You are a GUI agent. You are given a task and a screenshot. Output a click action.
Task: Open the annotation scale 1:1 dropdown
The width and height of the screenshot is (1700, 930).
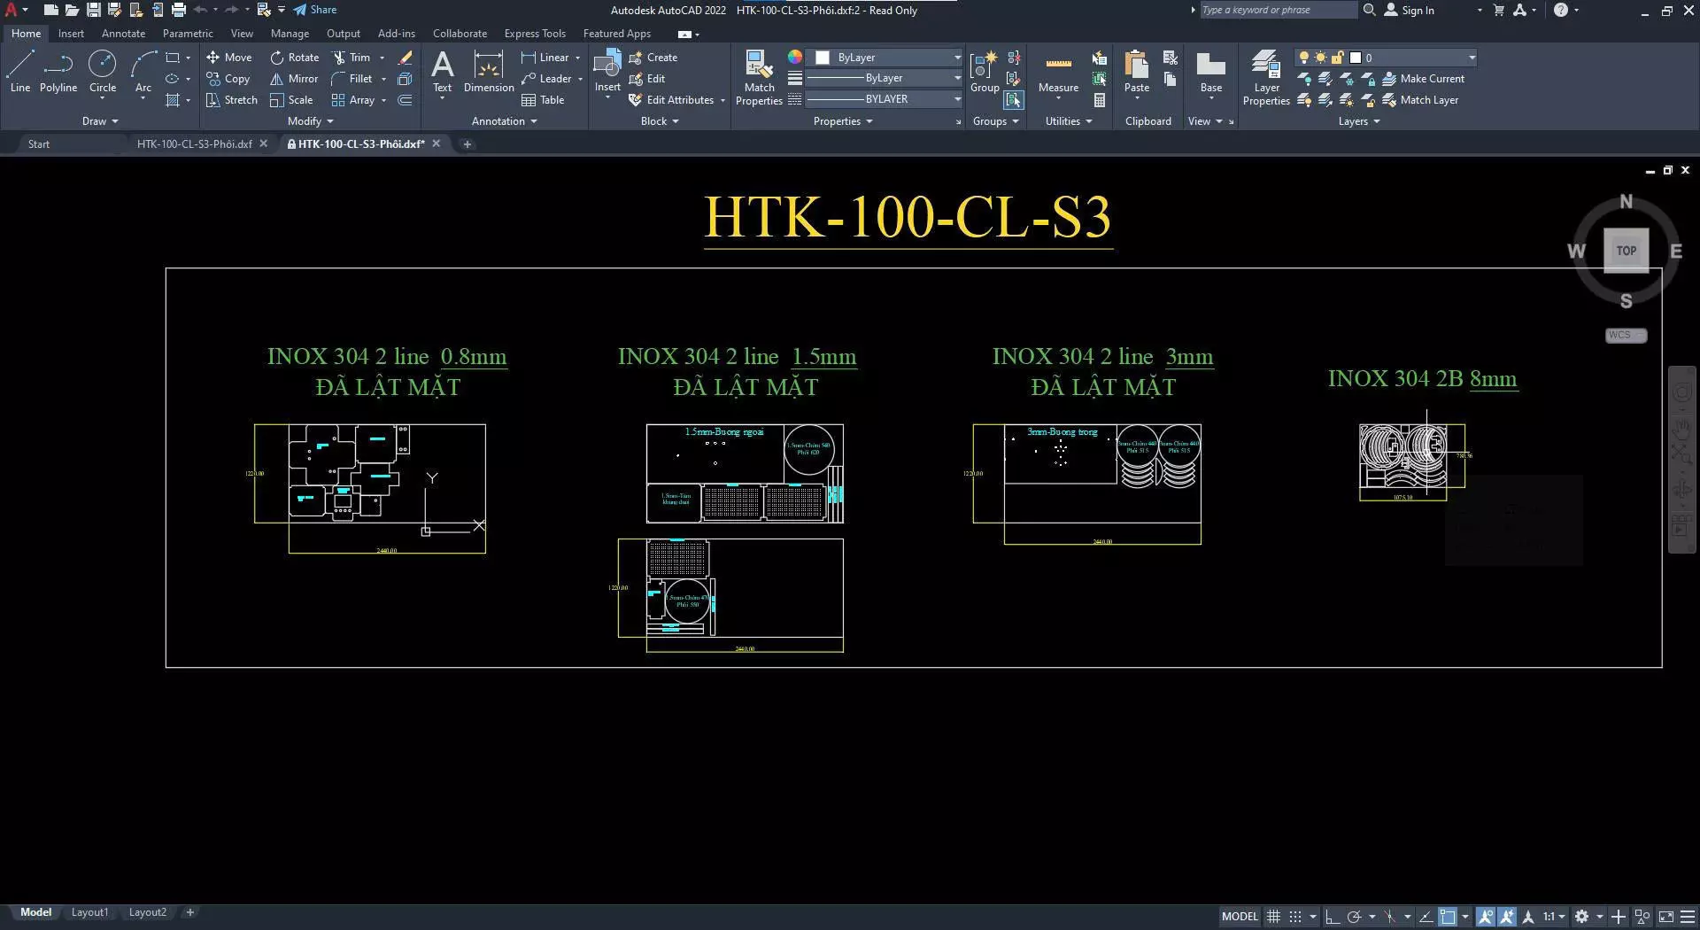tap(1554, 917)
